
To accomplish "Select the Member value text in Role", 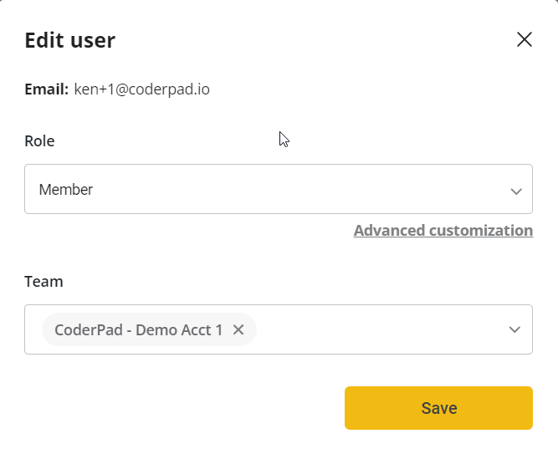I will [x=66, y=190].
